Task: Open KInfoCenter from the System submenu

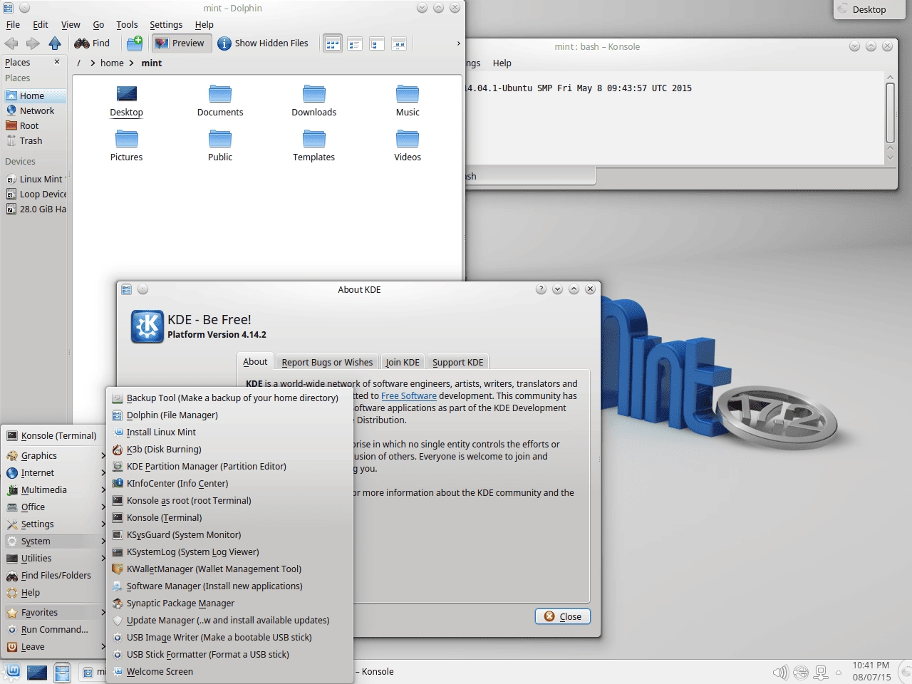Action: (229, 483)
